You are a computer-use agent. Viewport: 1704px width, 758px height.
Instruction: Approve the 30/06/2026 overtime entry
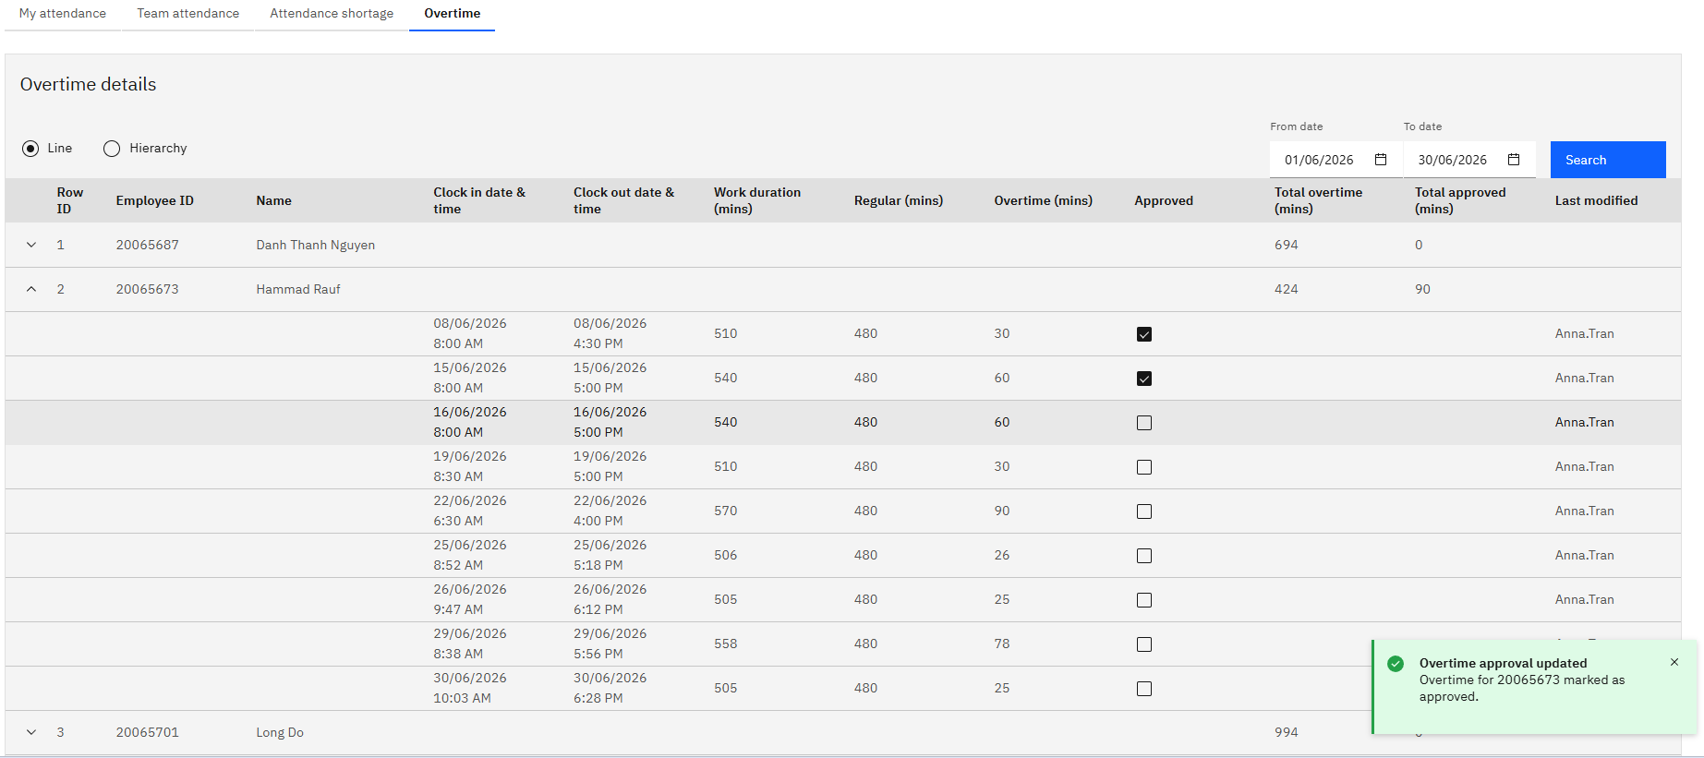tap(1144, 689)
